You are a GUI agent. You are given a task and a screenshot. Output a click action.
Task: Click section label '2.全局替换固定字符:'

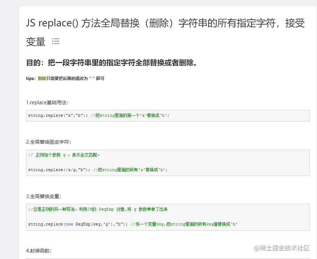click(49, 142)
